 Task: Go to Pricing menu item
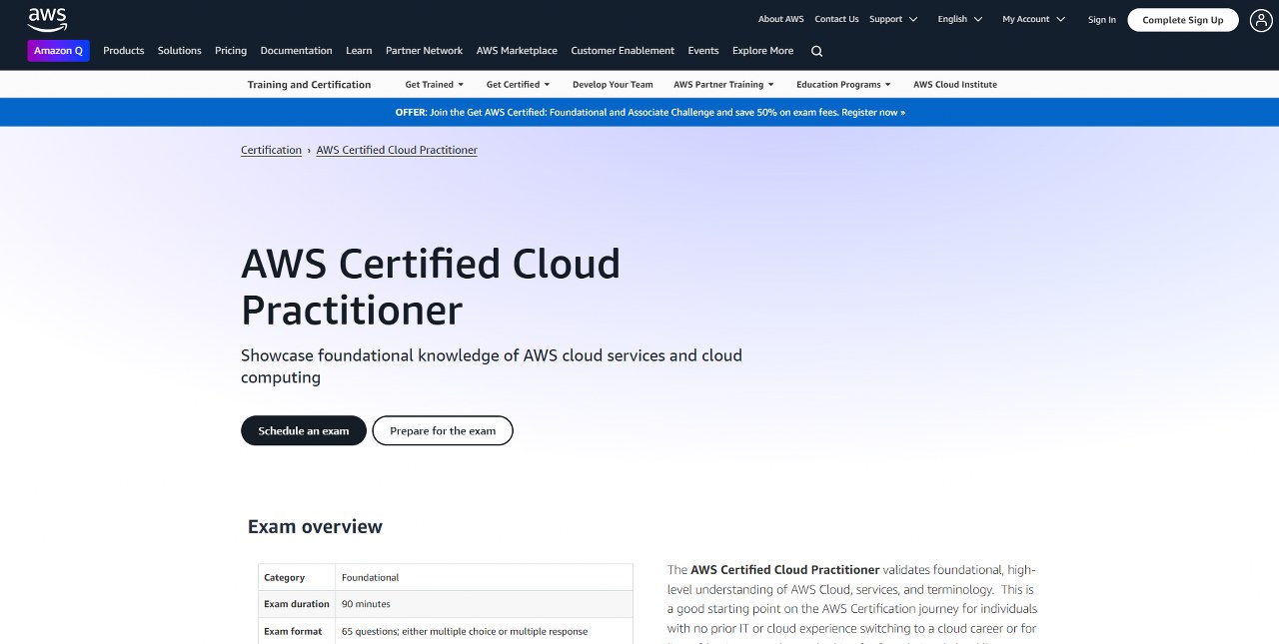231,51
